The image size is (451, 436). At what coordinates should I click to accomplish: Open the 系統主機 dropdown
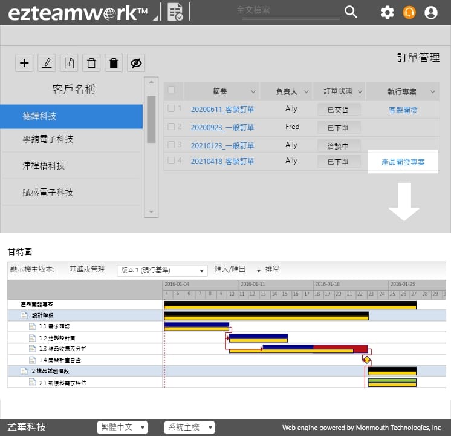[x=189, y=428]
